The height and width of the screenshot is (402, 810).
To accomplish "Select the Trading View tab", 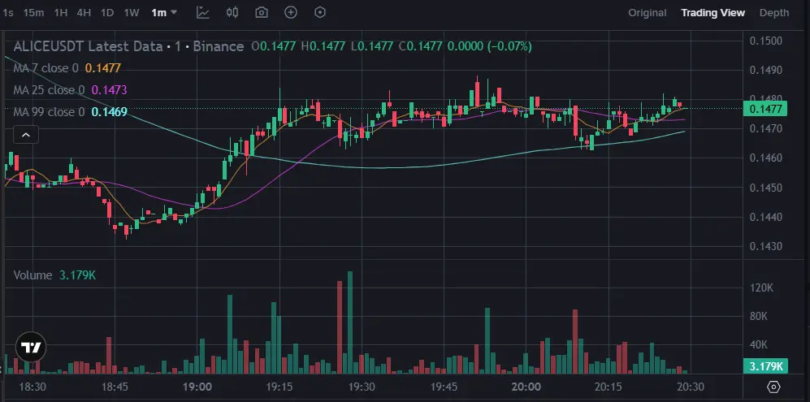I will click(713, 13).
